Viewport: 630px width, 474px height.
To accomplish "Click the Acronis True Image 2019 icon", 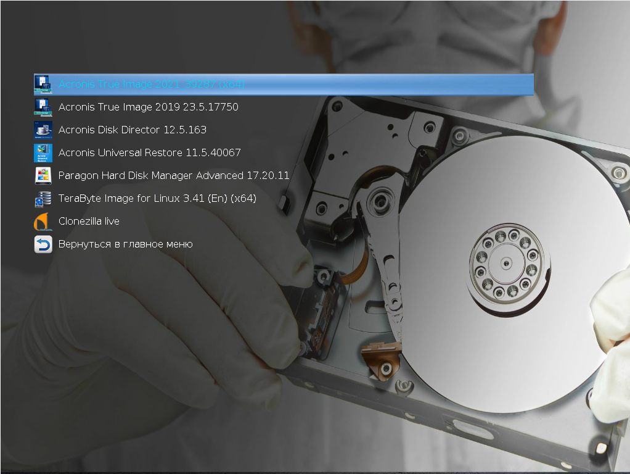I will point(43,107).
